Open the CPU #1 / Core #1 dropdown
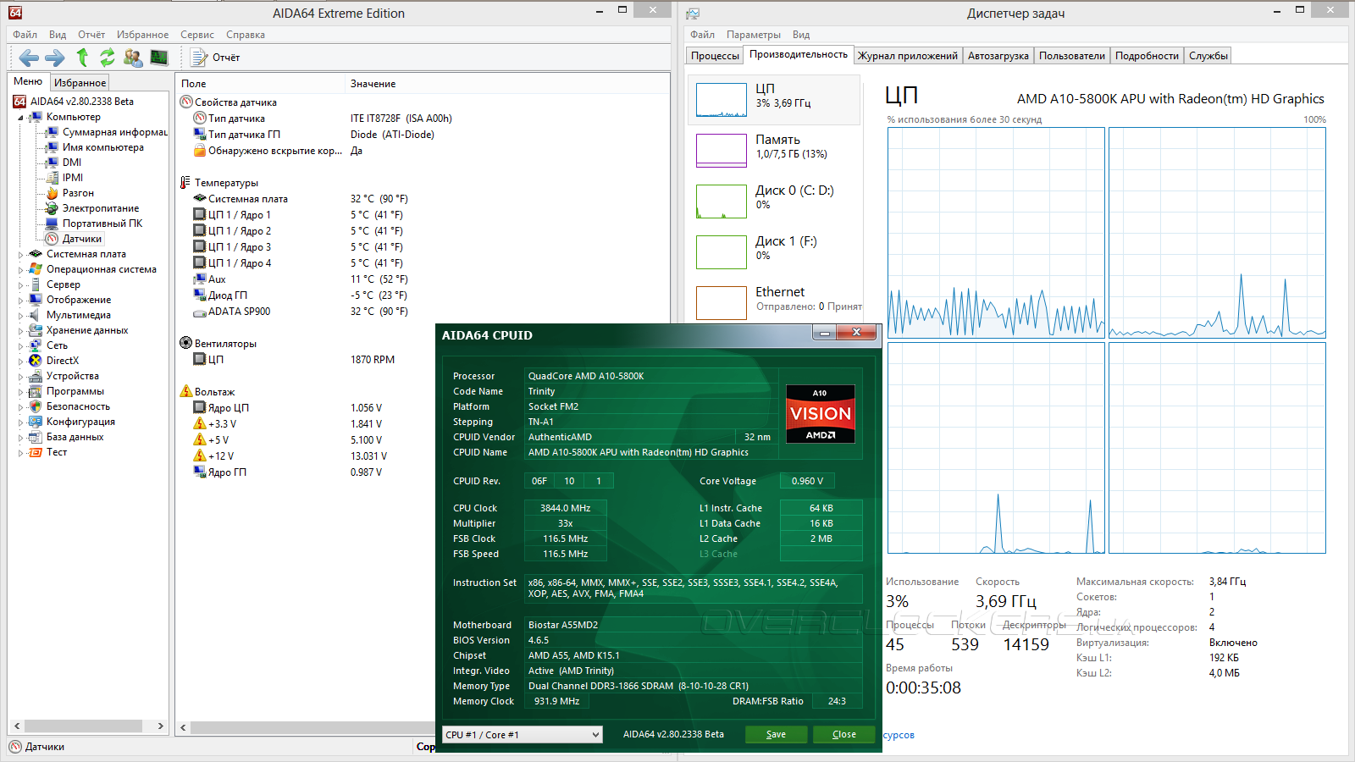 (x=523, y=735)
